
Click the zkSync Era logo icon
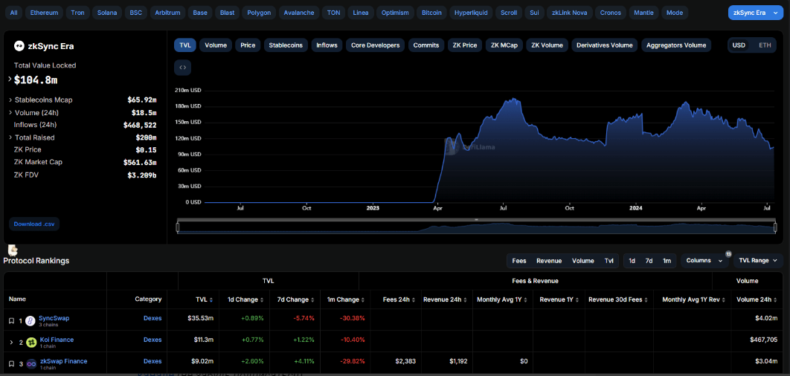pyautogui.click(x=19, y=46)
